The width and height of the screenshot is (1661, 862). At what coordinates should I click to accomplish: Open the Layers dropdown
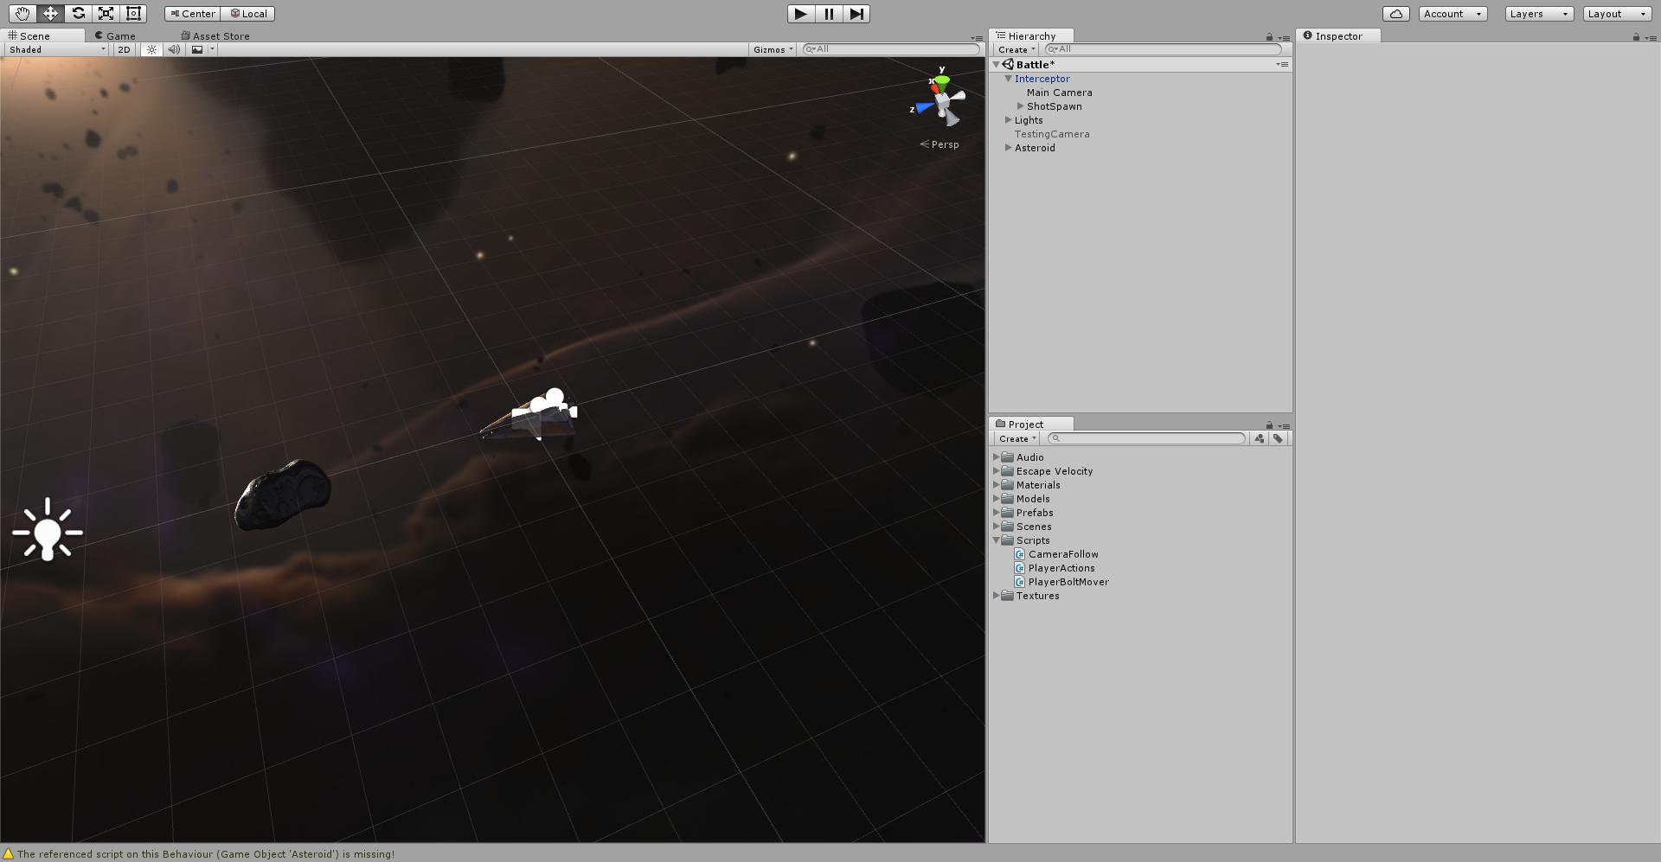pyautogui.click(x=1539, y=14)
